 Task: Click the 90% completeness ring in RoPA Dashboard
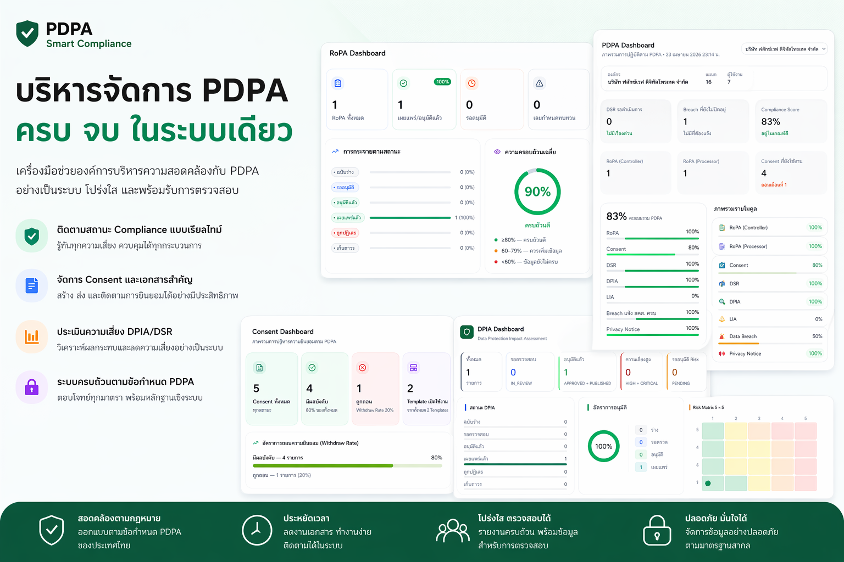pyautogui.click(x=537, y=192)
